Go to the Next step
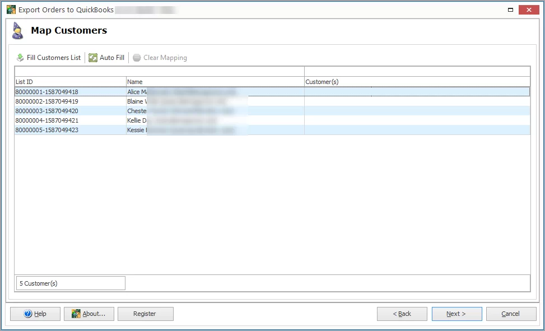545x331 pixels. (x=456, y=314)
